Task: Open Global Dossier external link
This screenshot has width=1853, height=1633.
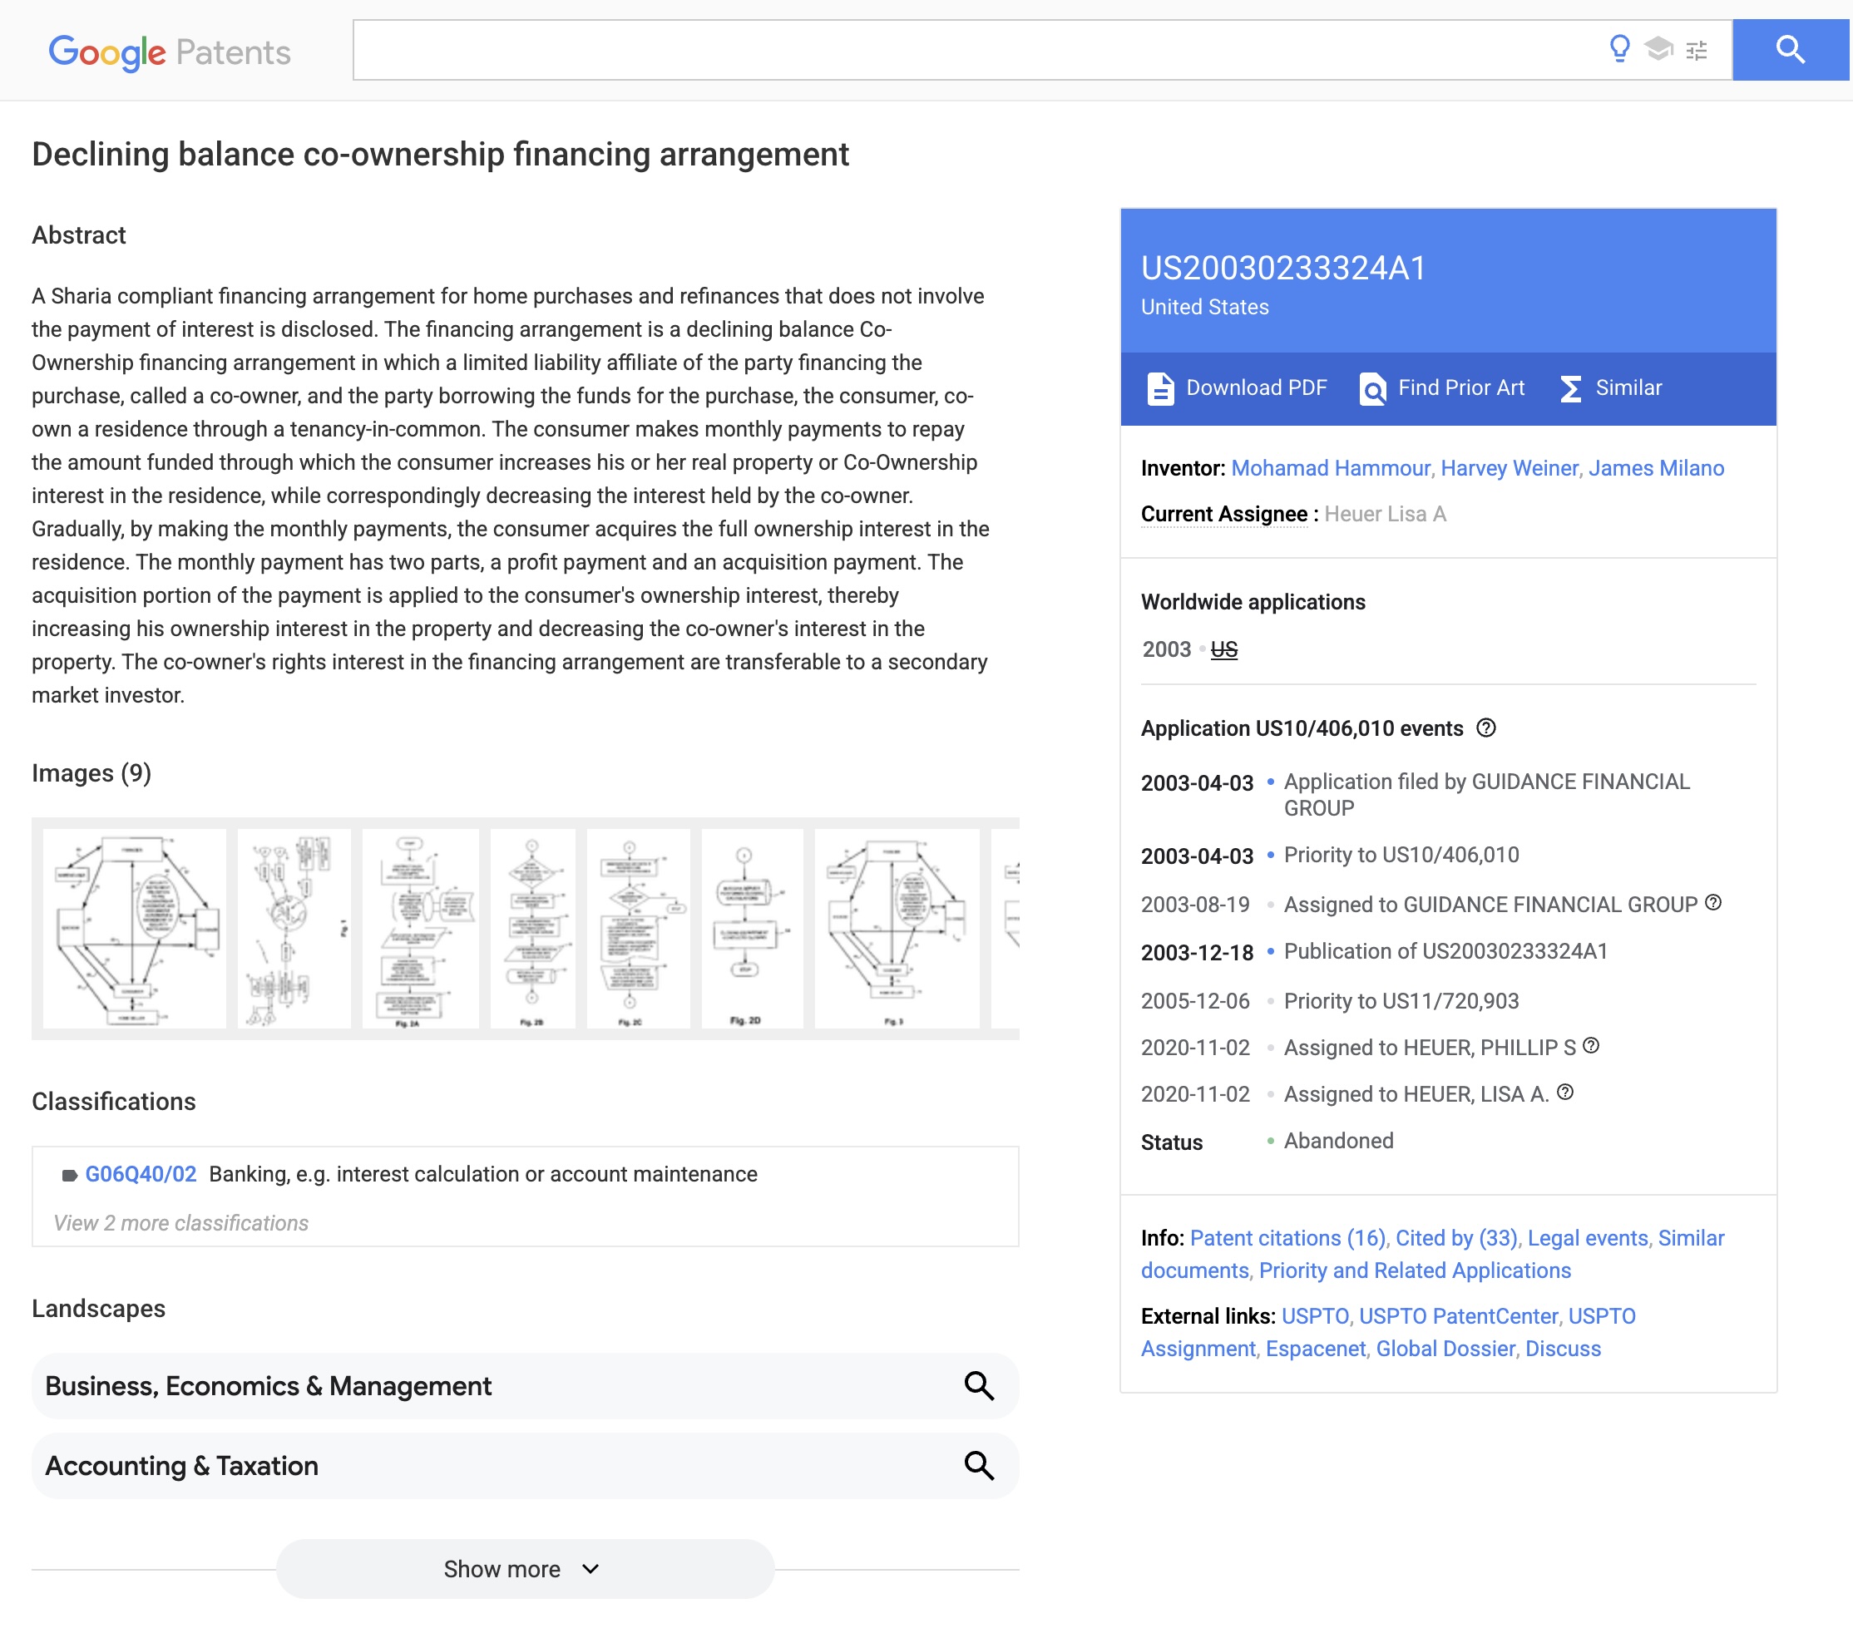Action: click(x=1445, y=1349)
